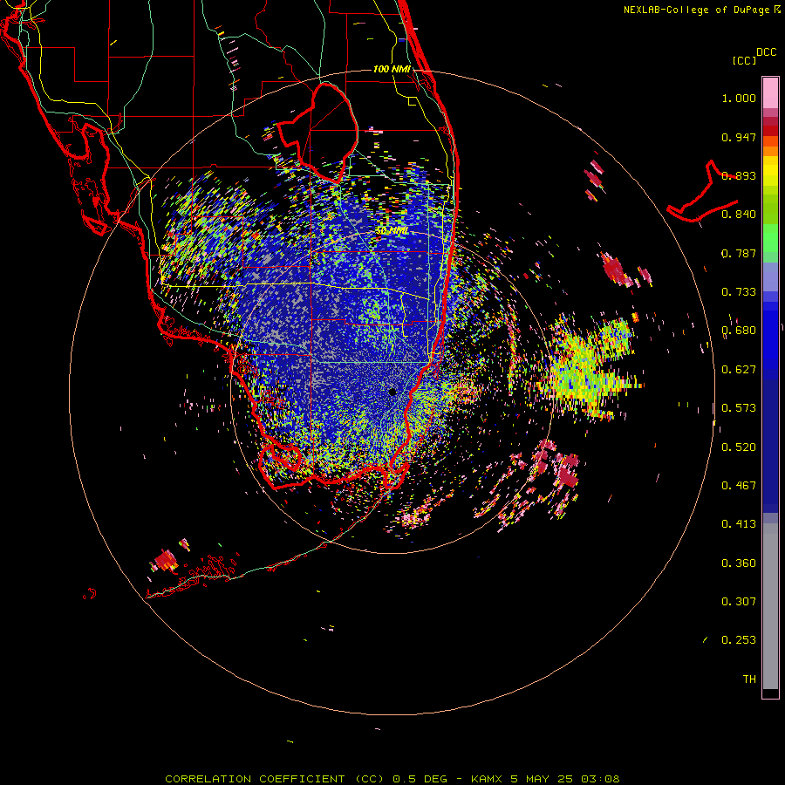Click the 0.467 scale value
The width and height of the screenshot is (785, 785).
(x=739, y=486)
